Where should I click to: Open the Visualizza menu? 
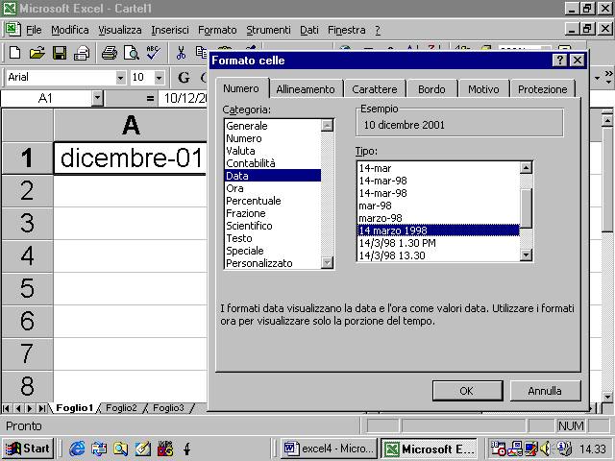click(x=119, y=30)
